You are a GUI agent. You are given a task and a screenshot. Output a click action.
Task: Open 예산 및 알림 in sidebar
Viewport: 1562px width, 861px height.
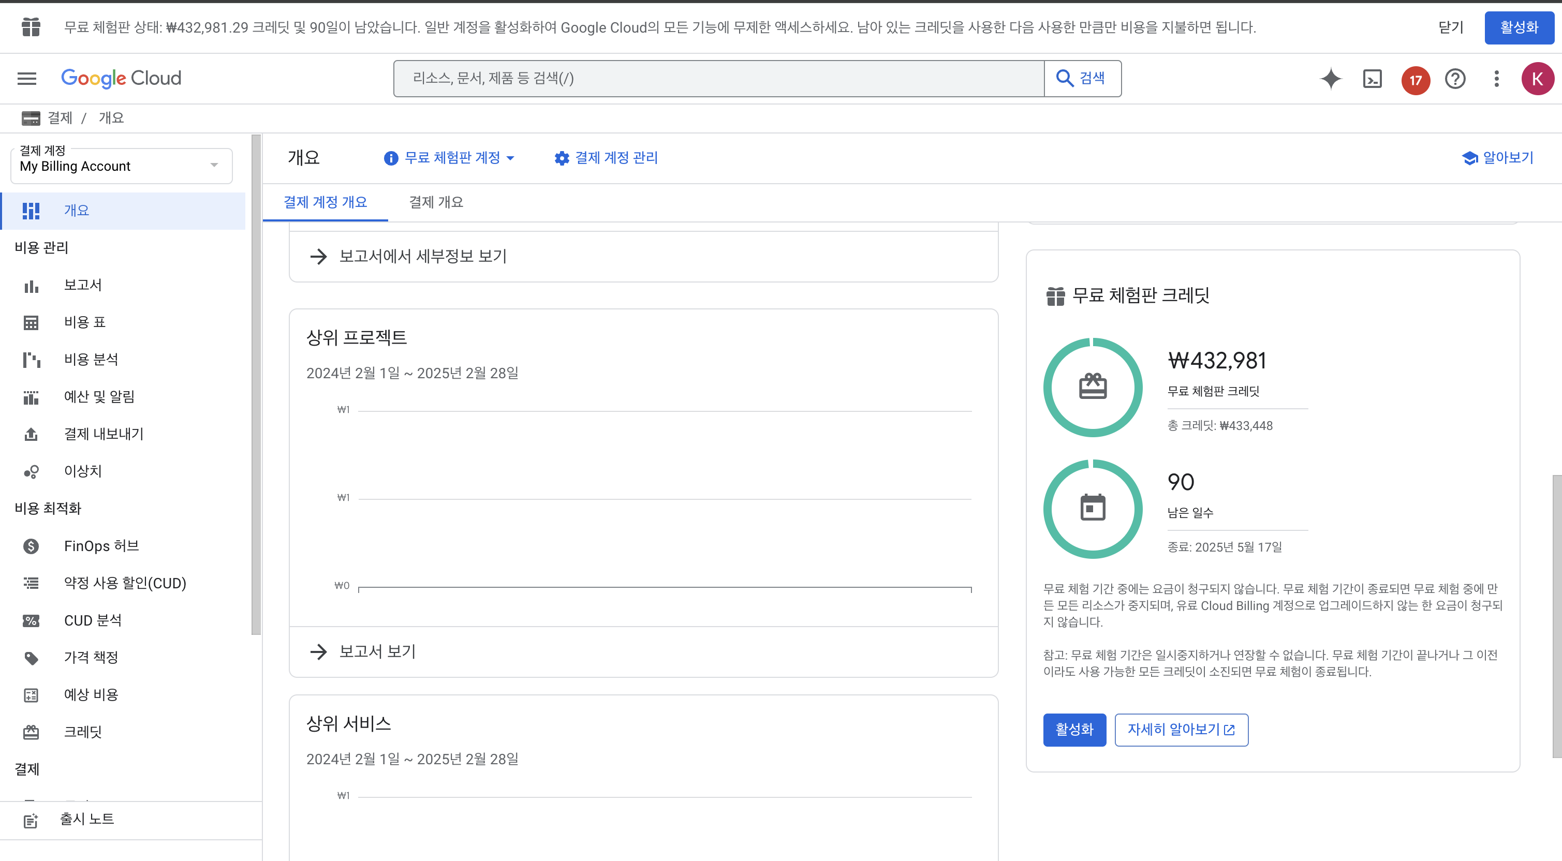click(99, 396)
